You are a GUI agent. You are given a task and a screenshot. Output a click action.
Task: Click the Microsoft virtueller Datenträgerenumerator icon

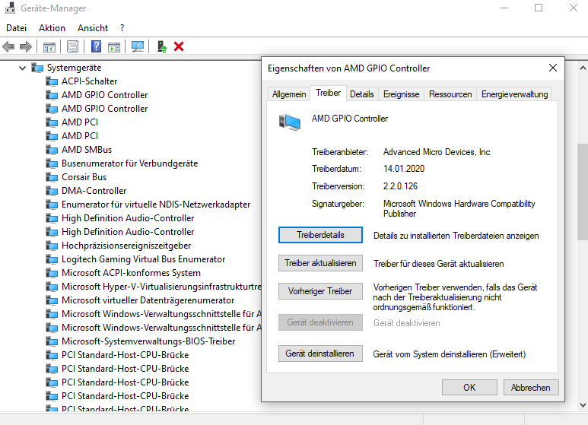[52, 300]
